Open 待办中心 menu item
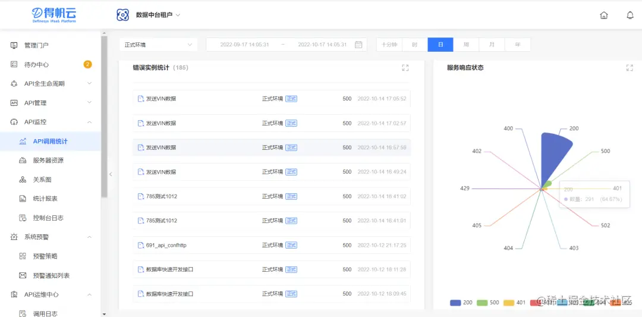This screenshot has width=642, height=317. click(x=51, y=64)
